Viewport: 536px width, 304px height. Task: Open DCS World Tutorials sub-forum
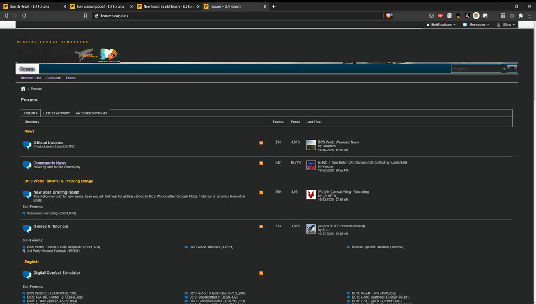click(211, 247)
